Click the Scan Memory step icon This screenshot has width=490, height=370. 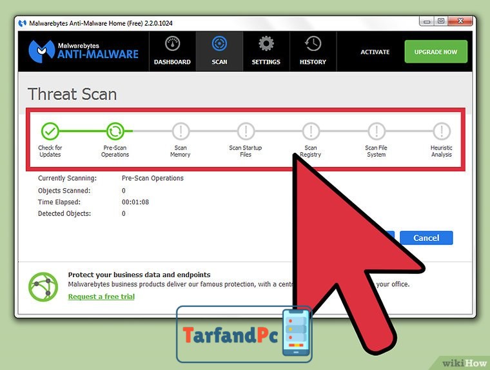click(x=181, y=131)
